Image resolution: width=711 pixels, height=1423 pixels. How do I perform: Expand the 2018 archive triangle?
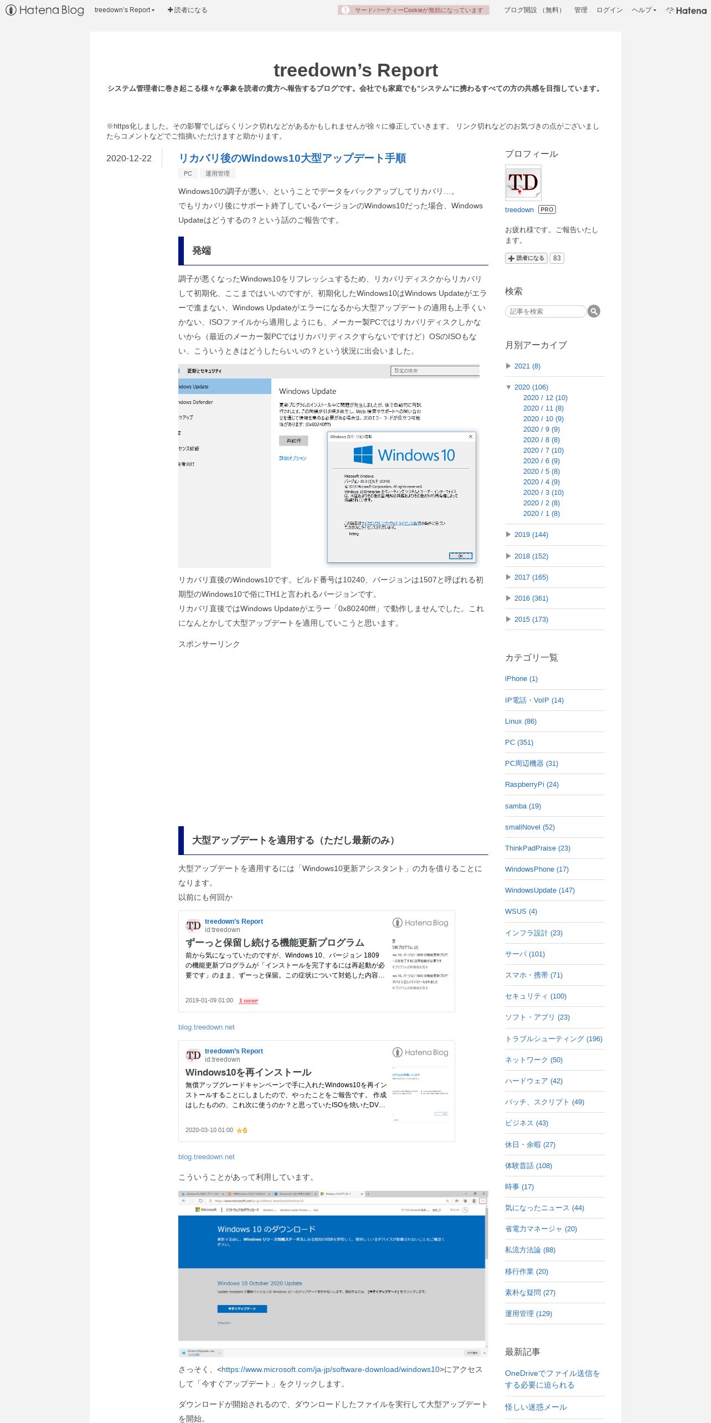coord(508,556)
